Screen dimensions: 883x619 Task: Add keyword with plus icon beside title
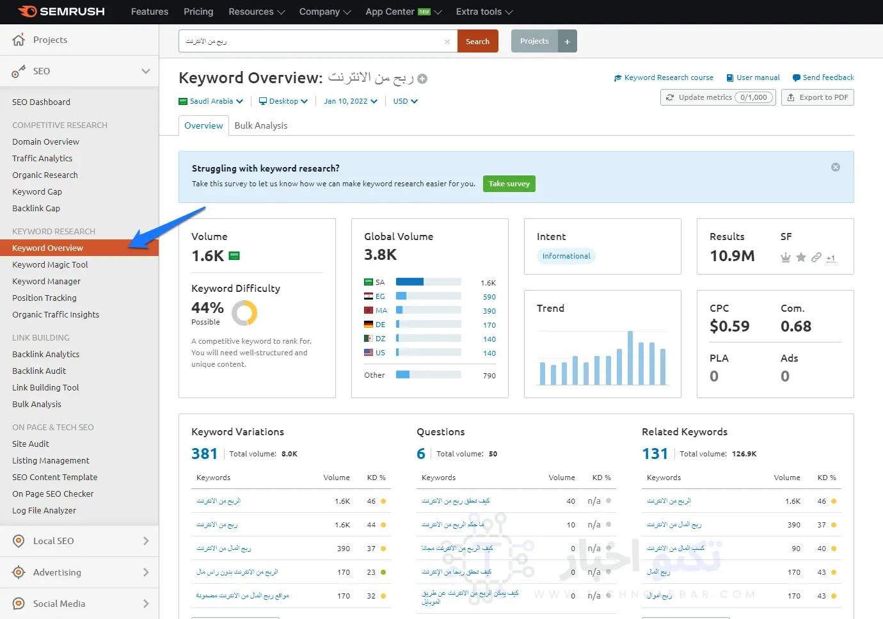pyautogui.click(x=422, y=79)
